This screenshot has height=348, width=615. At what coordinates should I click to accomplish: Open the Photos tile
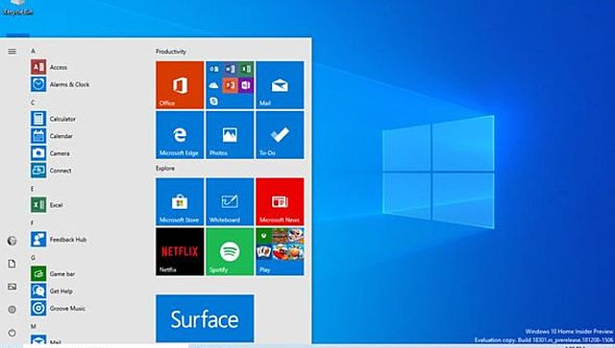pos(230,135)
